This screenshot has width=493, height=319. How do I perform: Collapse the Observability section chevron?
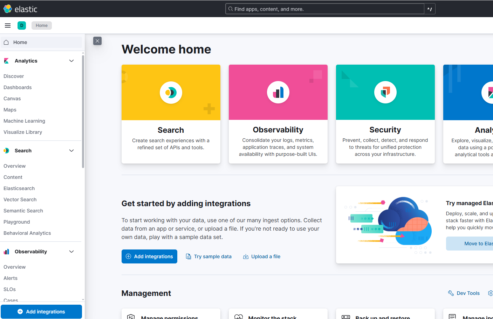[71, 252]
